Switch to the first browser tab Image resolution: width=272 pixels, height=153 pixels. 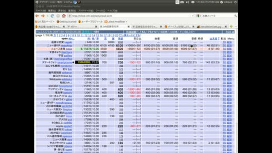click(x=50, y=27)
